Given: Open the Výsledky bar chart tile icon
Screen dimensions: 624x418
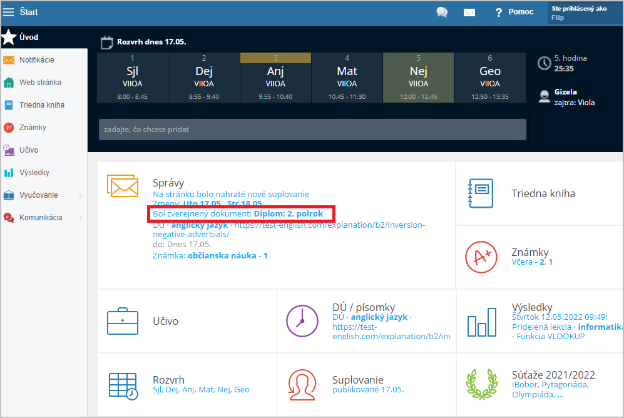Looking at the screenshot, I should coord(481,322).
